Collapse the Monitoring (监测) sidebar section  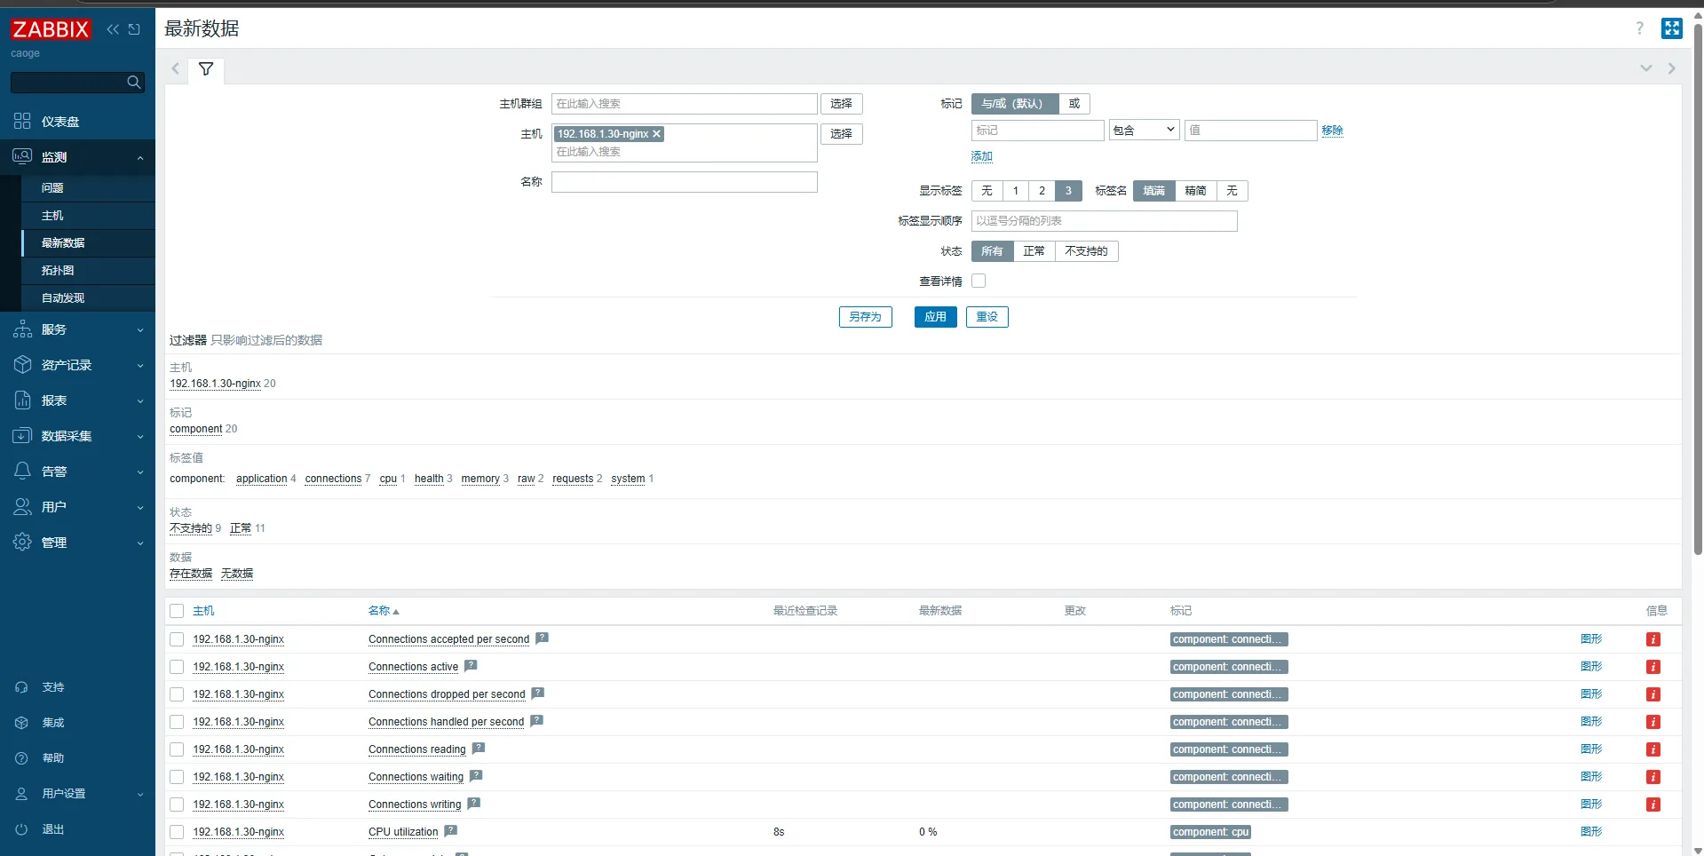click(x=77, y=157)
